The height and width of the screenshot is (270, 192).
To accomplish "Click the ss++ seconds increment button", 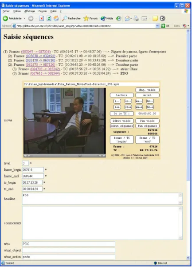I will (128, 107).
